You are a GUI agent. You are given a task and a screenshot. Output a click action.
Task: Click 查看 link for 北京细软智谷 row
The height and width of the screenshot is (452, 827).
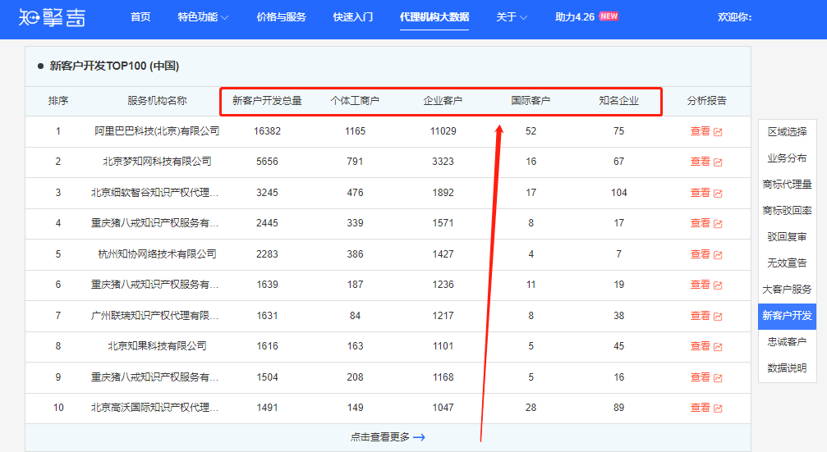[x=701, y=193]
